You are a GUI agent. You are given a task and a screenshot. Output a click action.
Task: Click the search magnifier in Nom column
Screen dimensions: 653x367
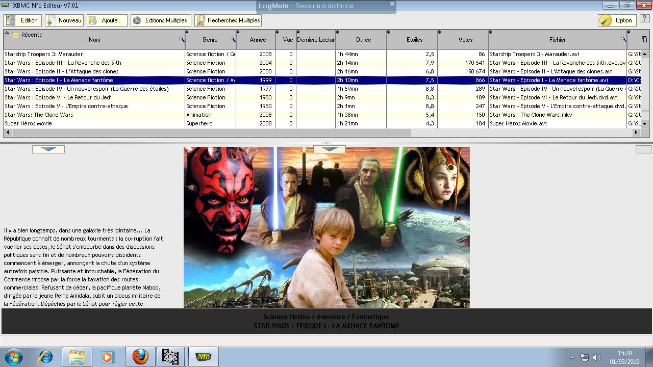182,40
